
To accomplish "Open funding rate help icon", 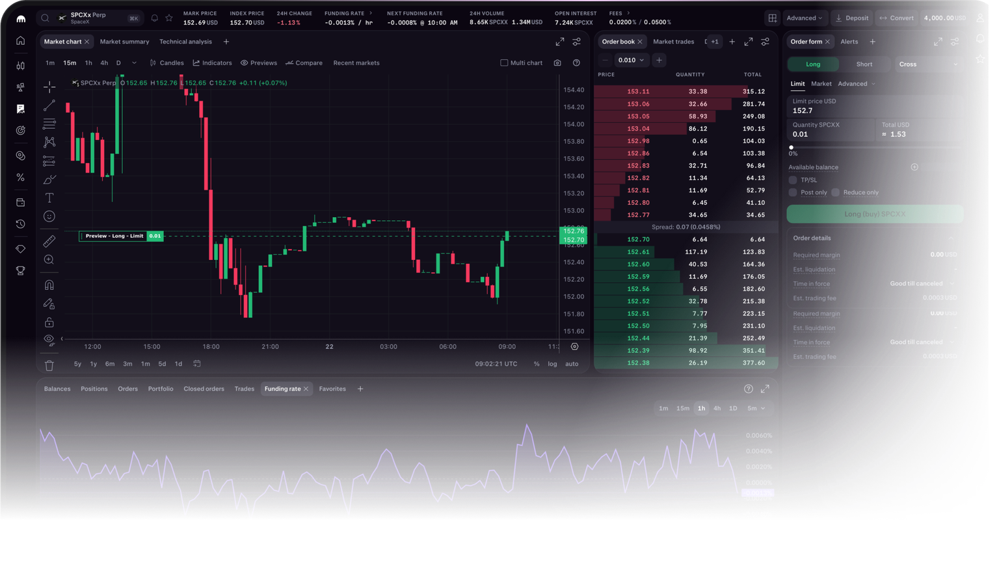I will pyautogui.click(x=749, y=389).
